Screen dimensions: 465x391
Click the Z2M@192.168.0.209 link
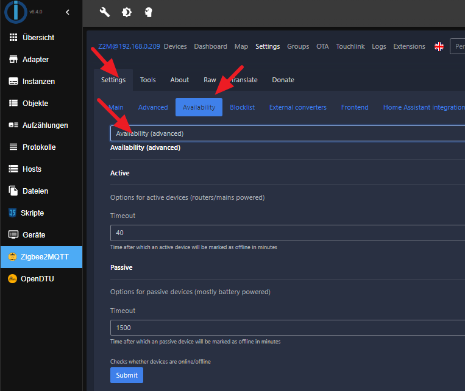[x=129, y=46]
